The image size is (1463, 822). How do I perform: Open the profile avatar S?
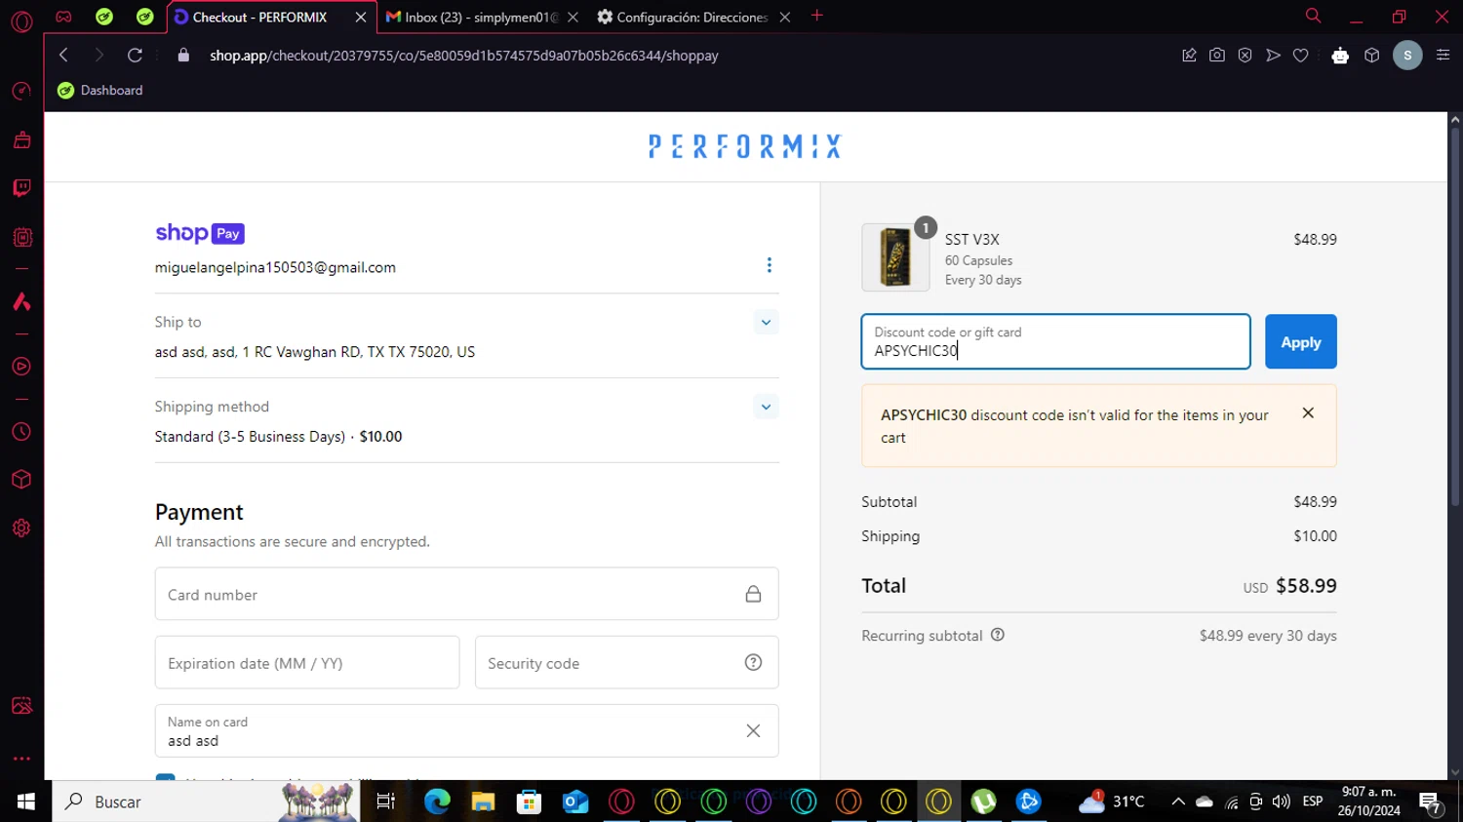tap(1407, 56)
